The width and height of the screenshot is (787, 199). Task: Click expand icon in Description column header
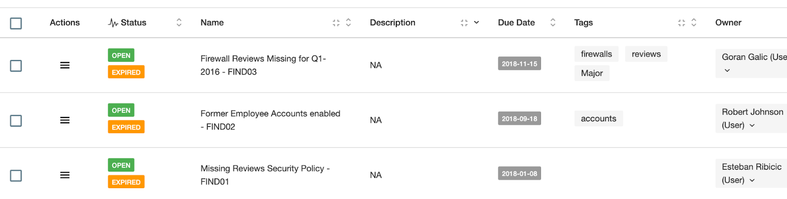click(464, 23)
